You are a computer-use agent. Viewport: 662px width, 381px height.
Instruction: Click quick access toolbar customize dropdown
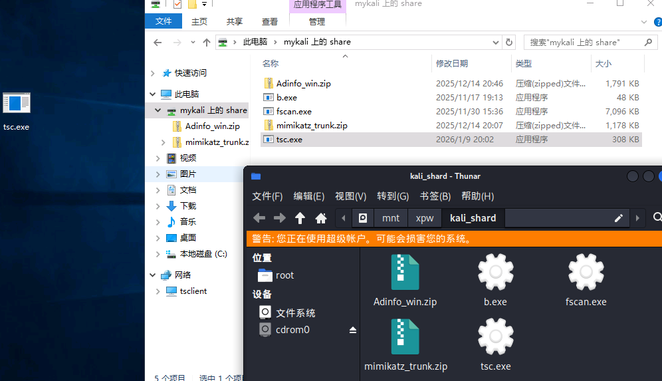pyautogui.click(x=204, y=4)
